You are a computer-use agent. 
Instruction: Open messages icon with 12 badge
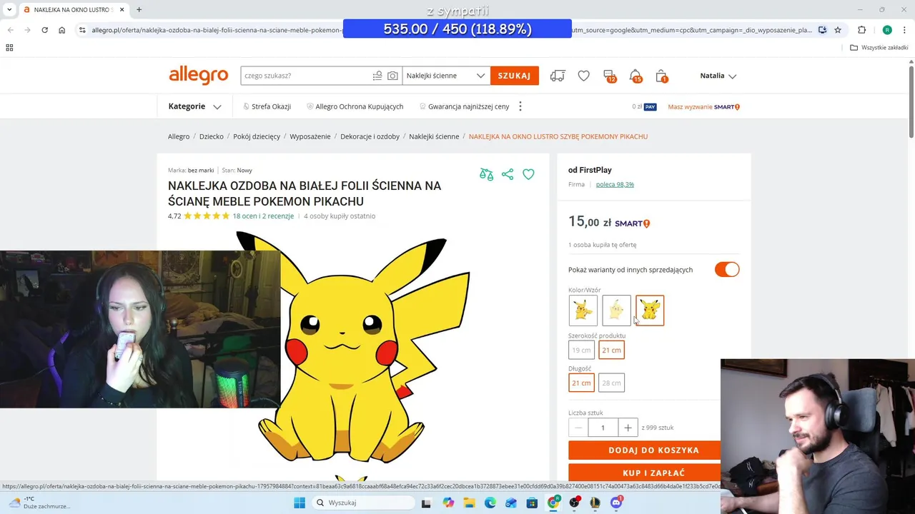(x=609, y=76)
